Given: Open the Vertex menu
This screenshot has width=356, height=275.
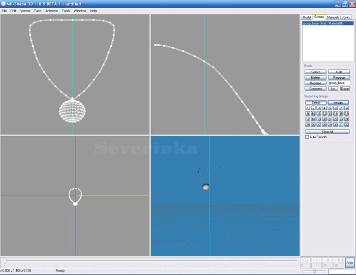Looking at the screenshot, I should click(25, 11).
